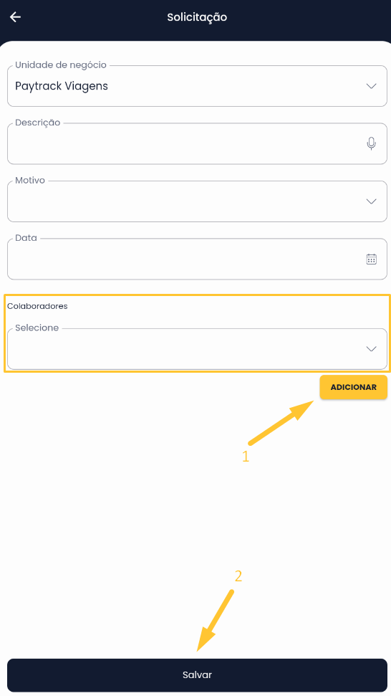Select the Paytrack Viagens value text
Image resolution: width=391 pixels, height=696 pixels.
pos(62,86)
